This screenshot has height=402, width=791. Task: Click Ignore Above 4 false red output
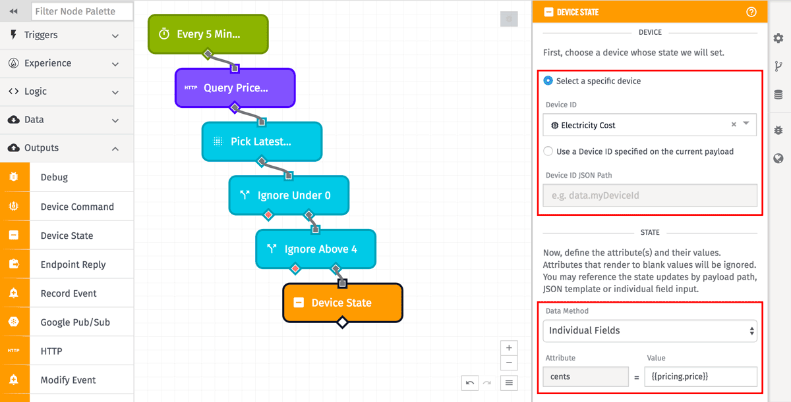tap(295, 268)
